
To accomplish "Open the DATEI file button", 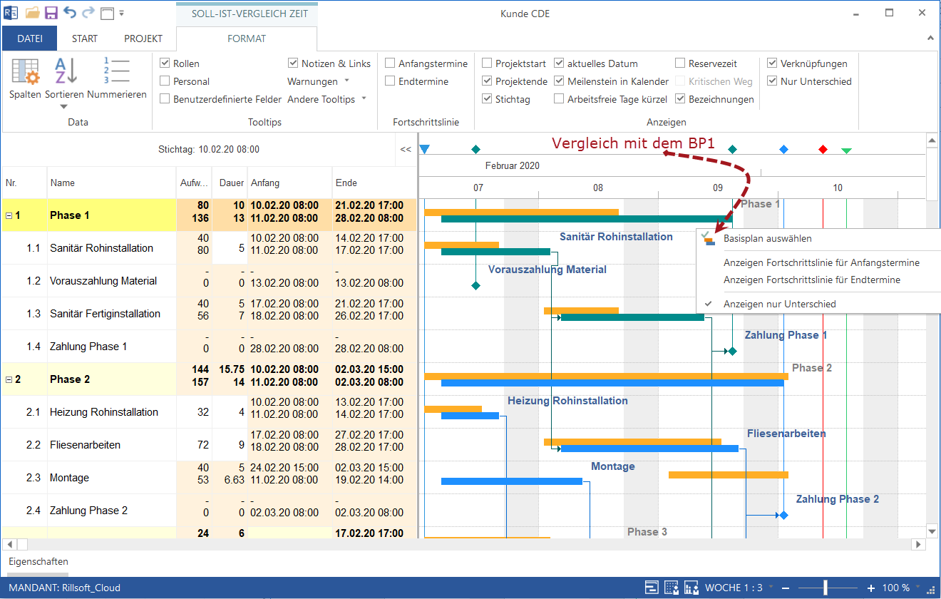I will pos(30,39).
